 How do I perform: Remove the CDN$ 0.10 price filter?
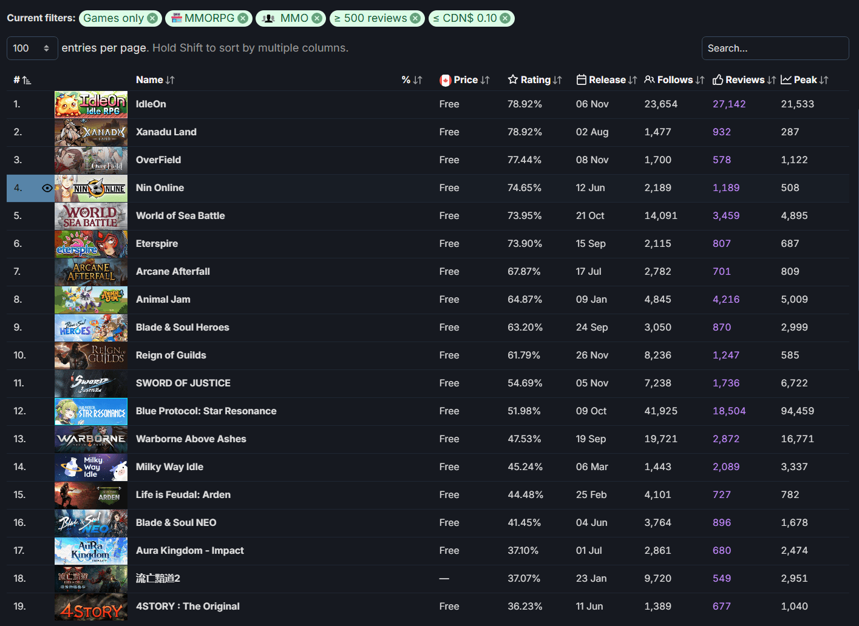[505, 18]
